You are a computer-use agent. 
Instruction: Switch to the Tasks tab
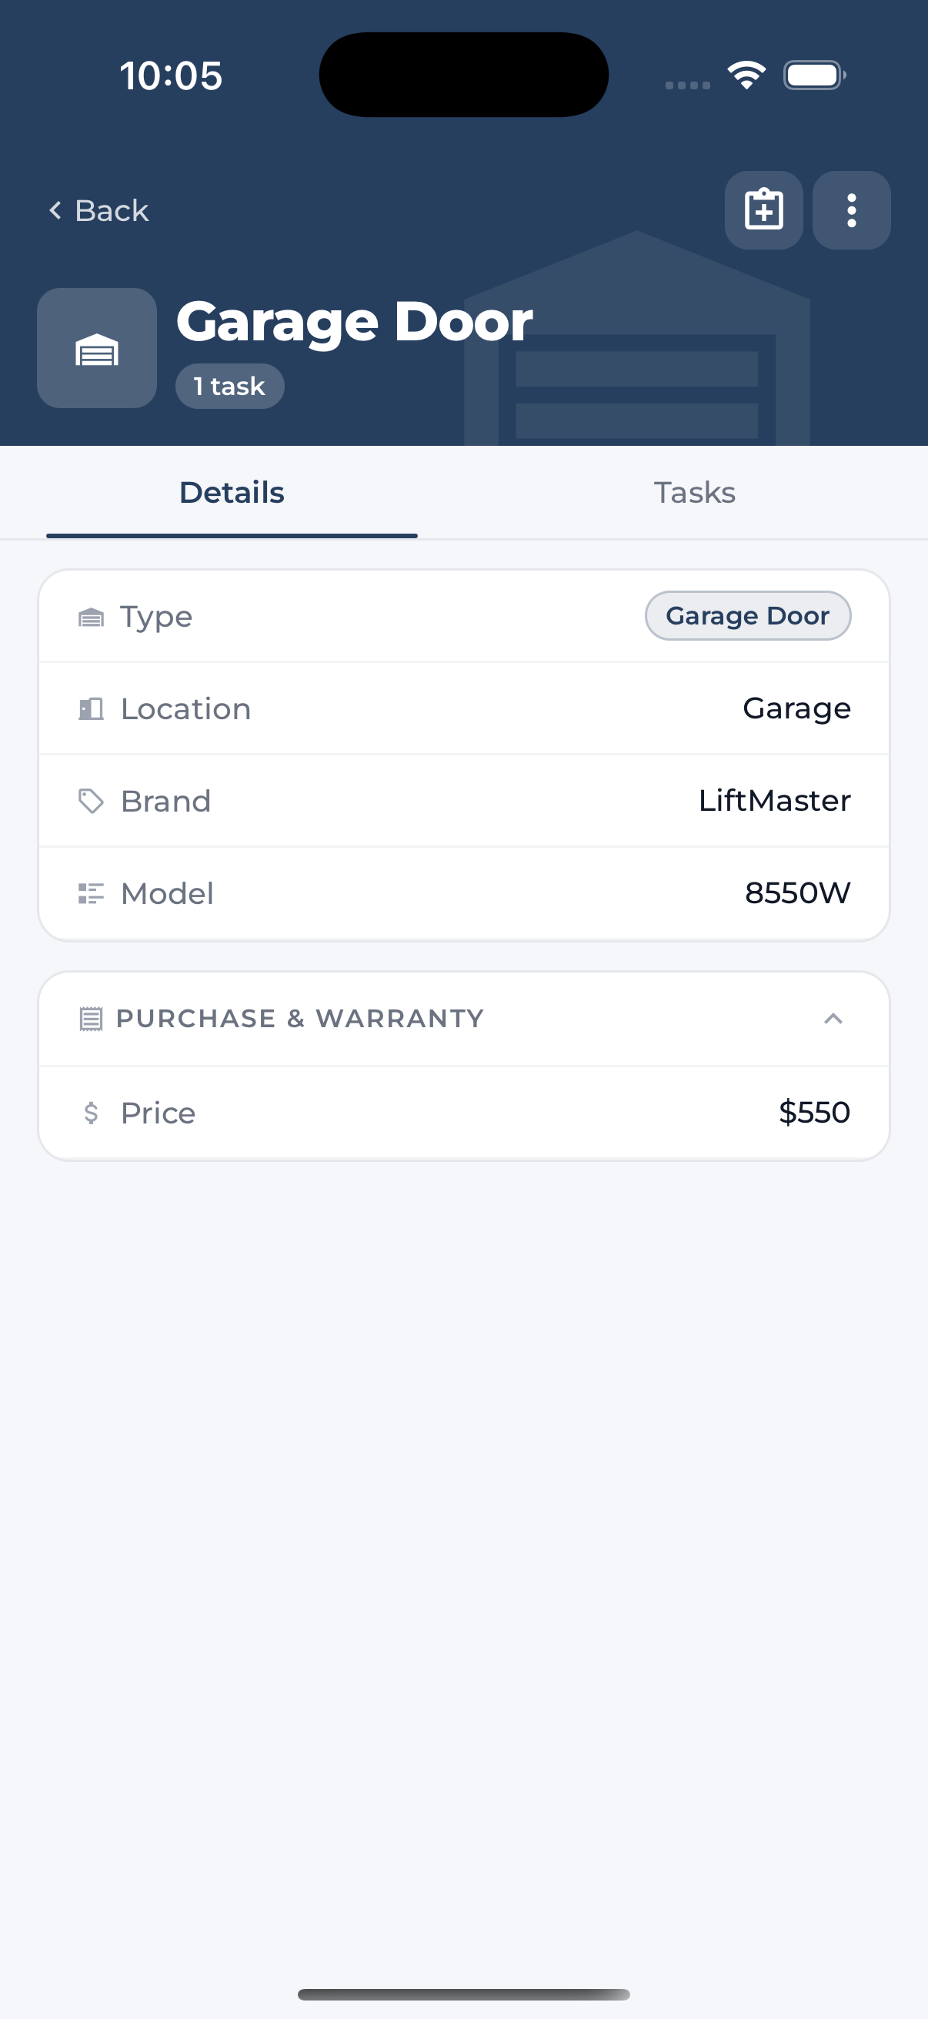[x=696, y=492]
